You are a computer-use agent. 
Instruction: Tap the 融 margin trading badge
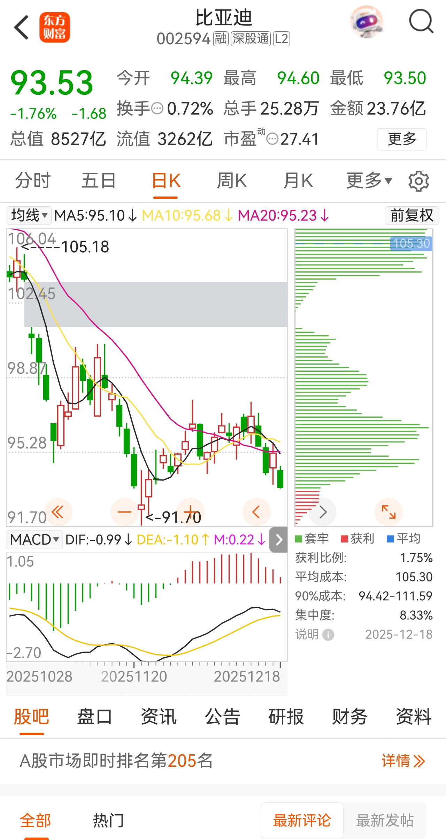point(221,39)
